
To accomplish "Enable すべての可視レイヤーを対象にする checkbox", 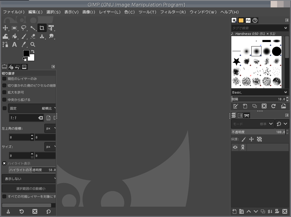I will click(4, 197).
